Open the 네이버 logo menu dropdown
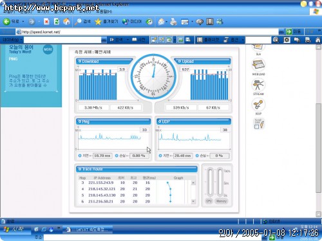This screenshot has height=241, width=322. pos(12,40)
